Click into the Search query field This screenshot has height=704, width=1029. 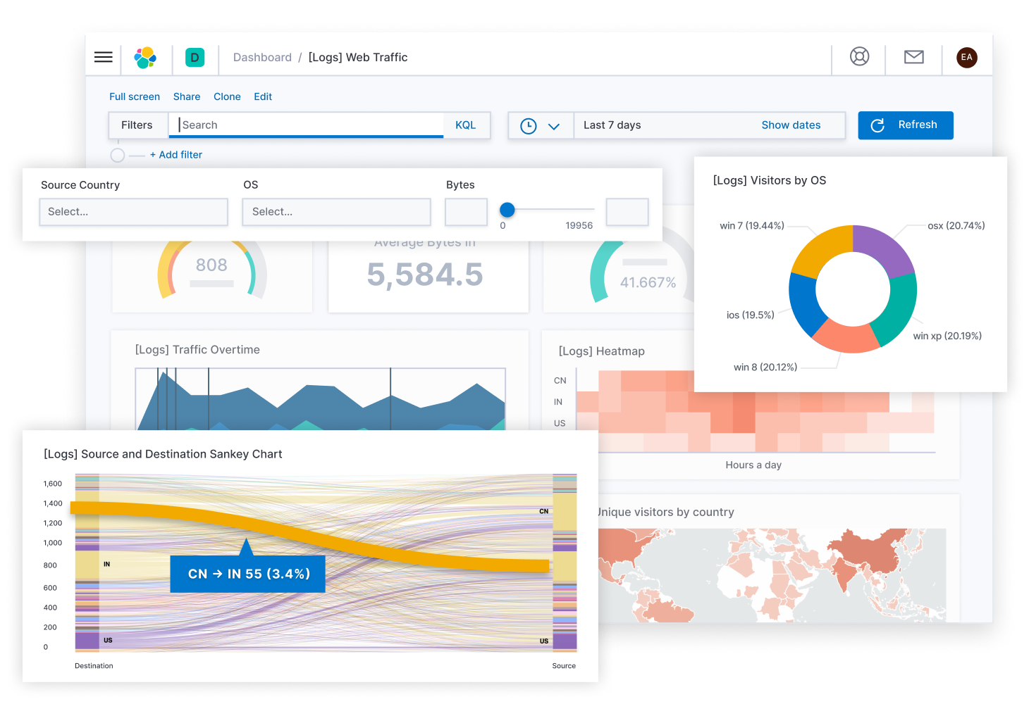tap(307, 125)
